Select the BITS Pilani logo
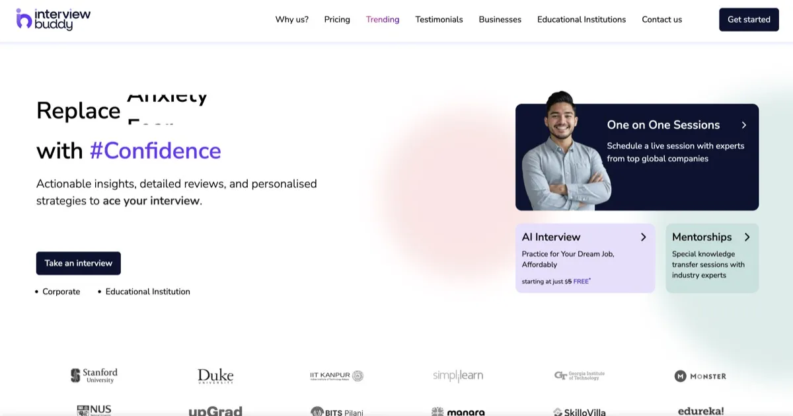Screen dimensions: 793x416 coord(336,411)
